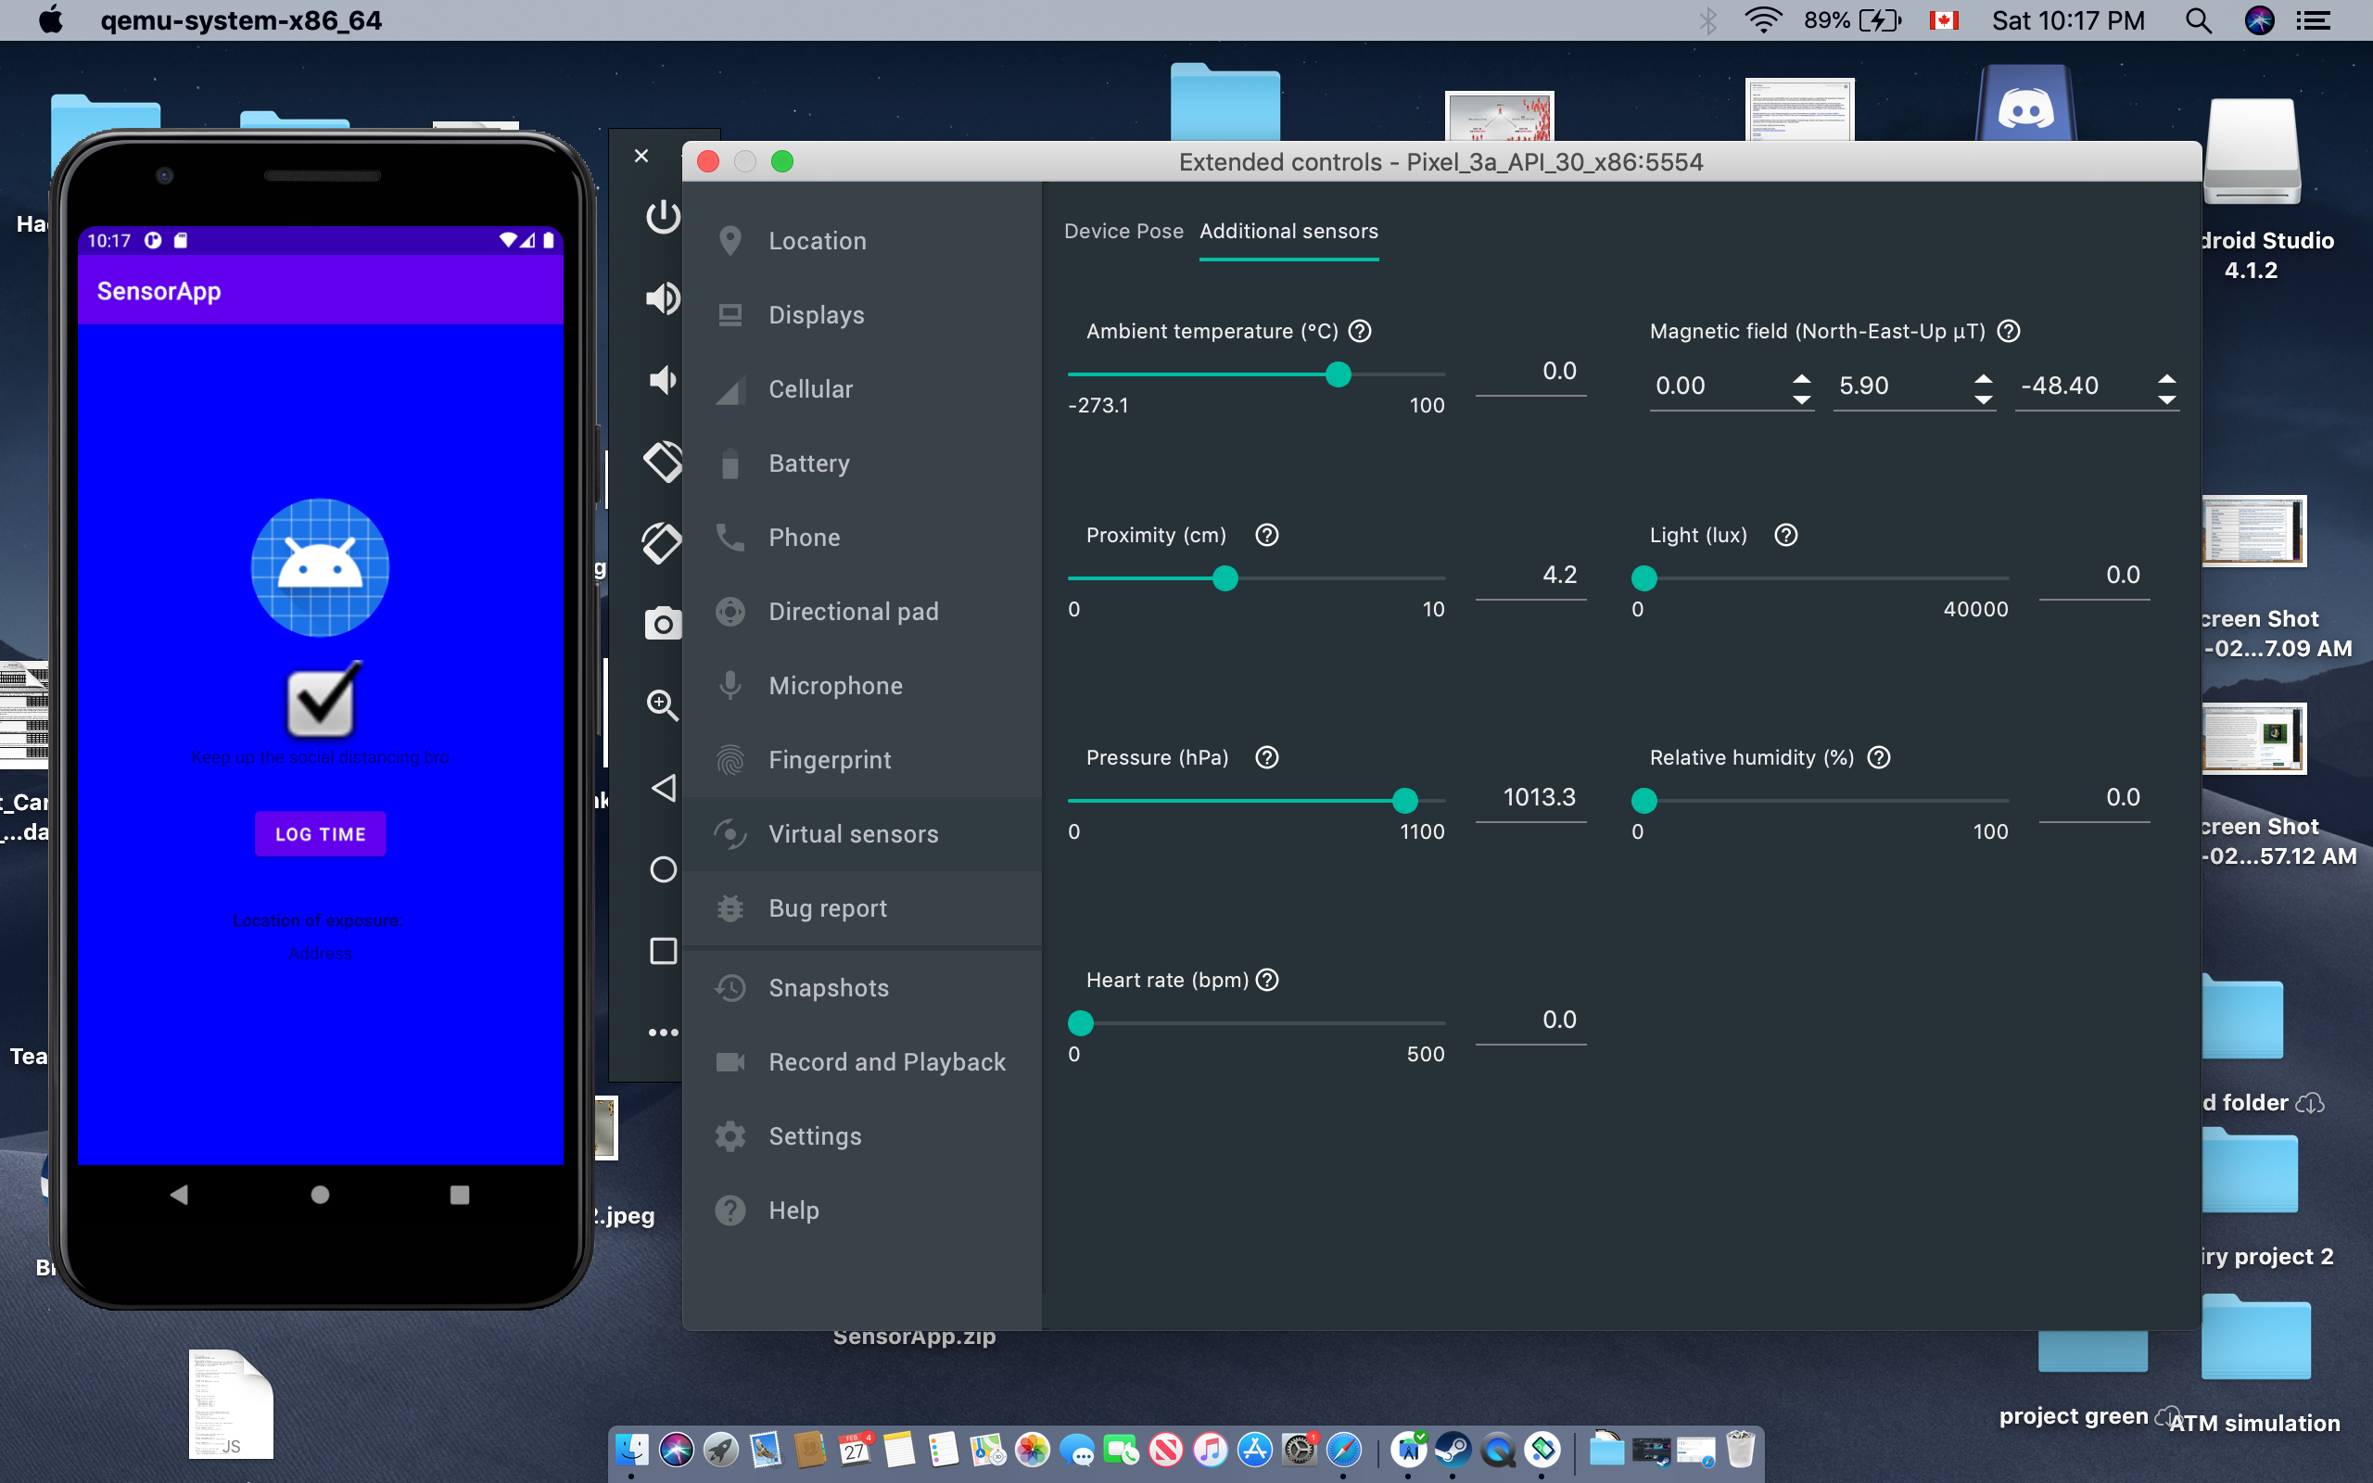The image size is (2373, 1483).
Task: Decrease magnetic field East value stepper
Action: point(1983,399)
